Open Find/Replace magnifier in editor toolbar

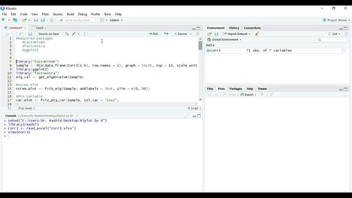pos(67,34)
